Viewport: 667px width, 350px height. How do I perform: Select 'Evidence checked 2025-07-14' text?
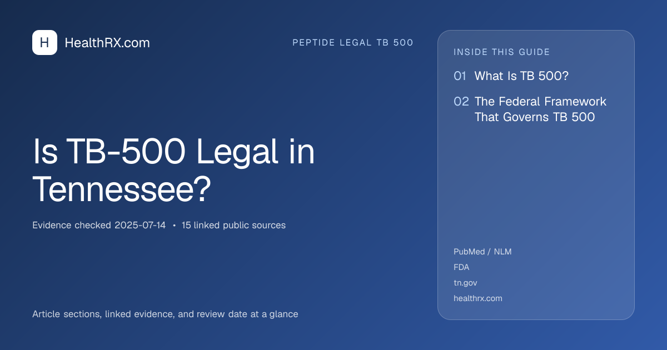coord(99,226)
